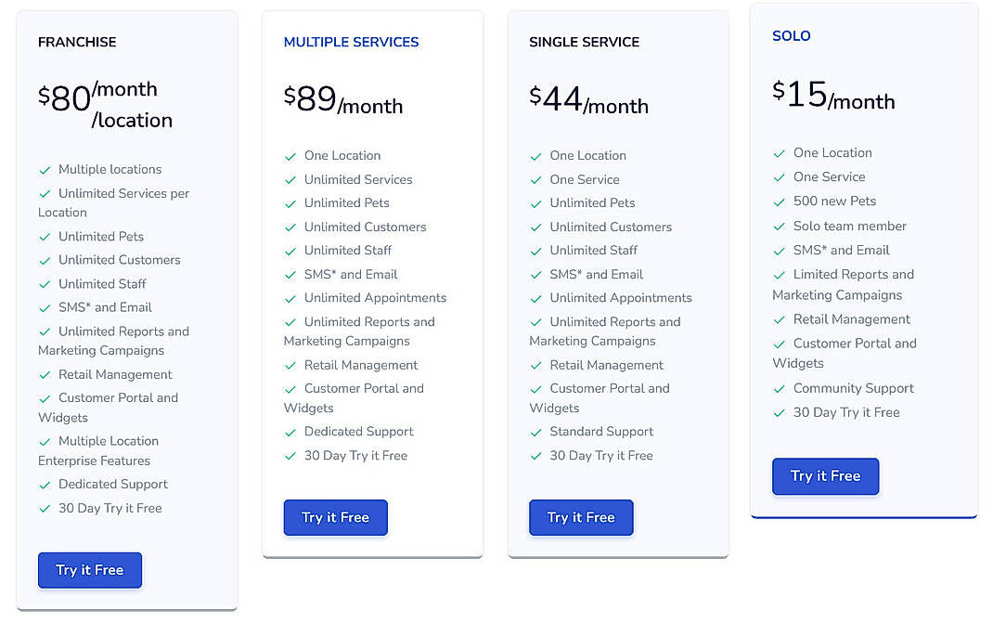Click Try it Free below the Single Service plan
Viewport: 993px width, 623px height.
pos(580,520)
